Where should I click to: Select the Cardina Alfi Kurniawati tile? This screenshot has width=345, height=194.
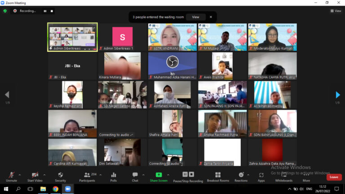(72, 152)
